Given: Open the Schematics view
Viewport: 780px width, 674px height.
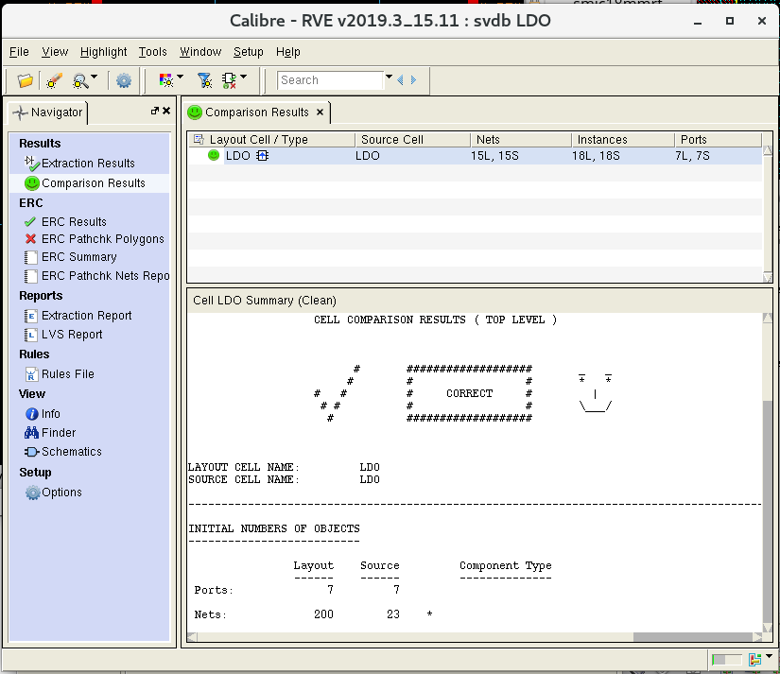Looking at the screenshot, I should 71,452.
